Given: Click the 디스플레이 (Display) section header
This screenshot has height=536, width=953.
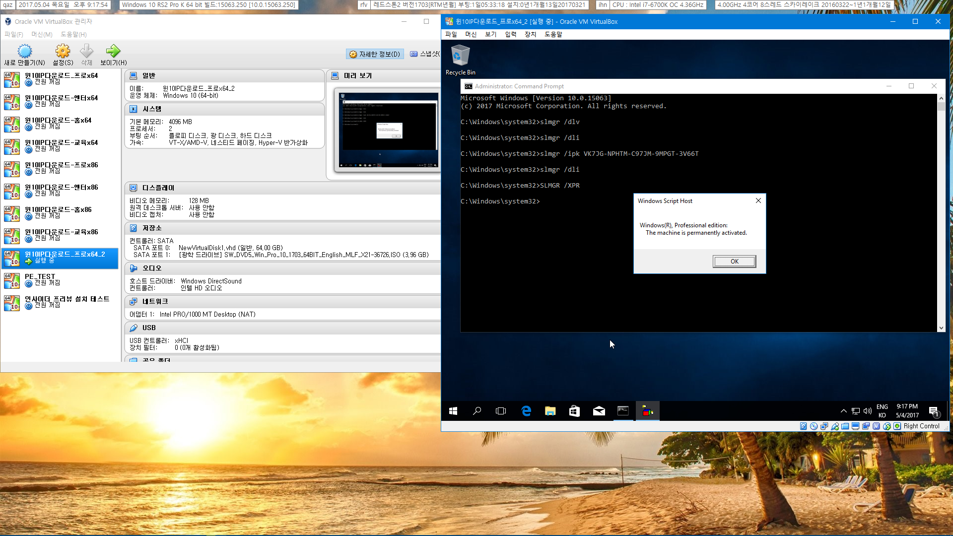Looking at the screenshot, I should (x=283, y=188).
